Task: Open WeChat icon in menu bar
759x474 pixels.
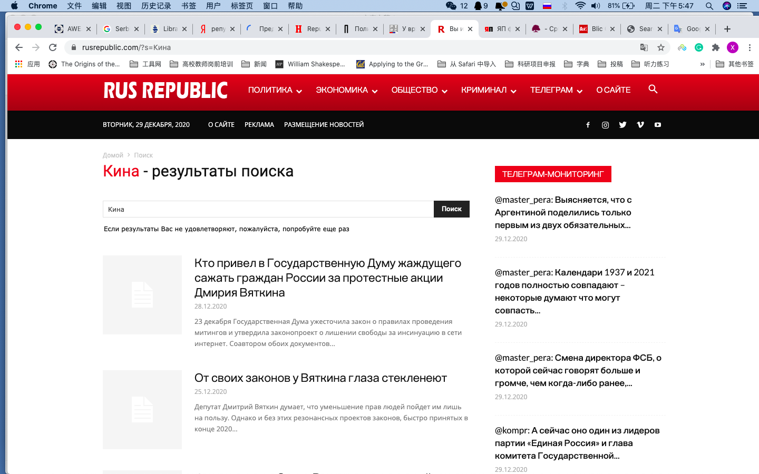Action: tap(451, 6)
